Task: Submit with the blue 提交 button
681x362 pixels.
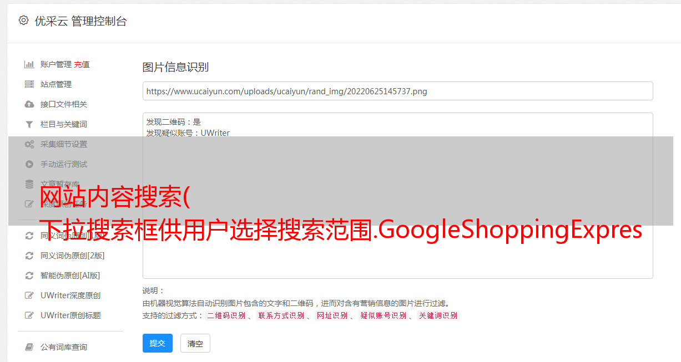Action: point(158,343)
